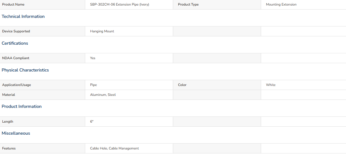Click the Aluminum, Steel material value
This screenshot has width=346, height=155.
point(103,95)
